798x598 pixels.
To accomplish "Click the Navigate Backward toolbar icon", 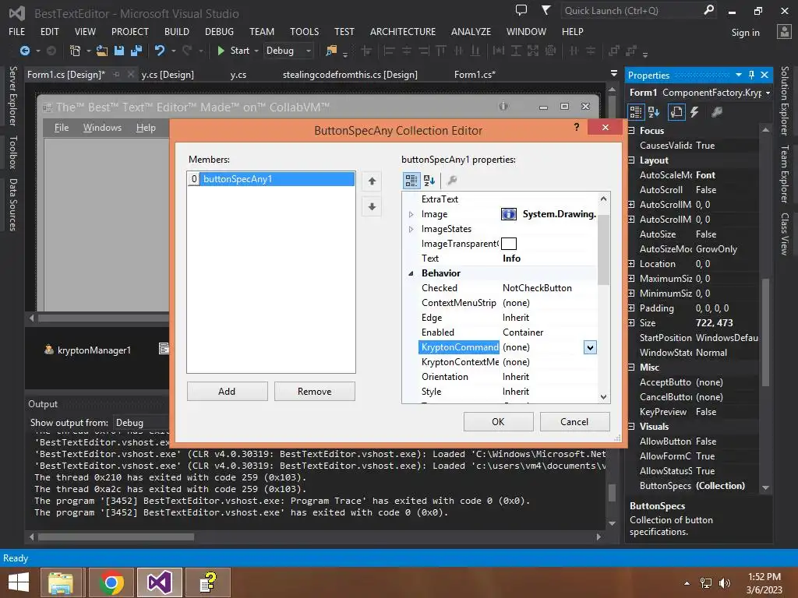I will [x=24, y=51].
